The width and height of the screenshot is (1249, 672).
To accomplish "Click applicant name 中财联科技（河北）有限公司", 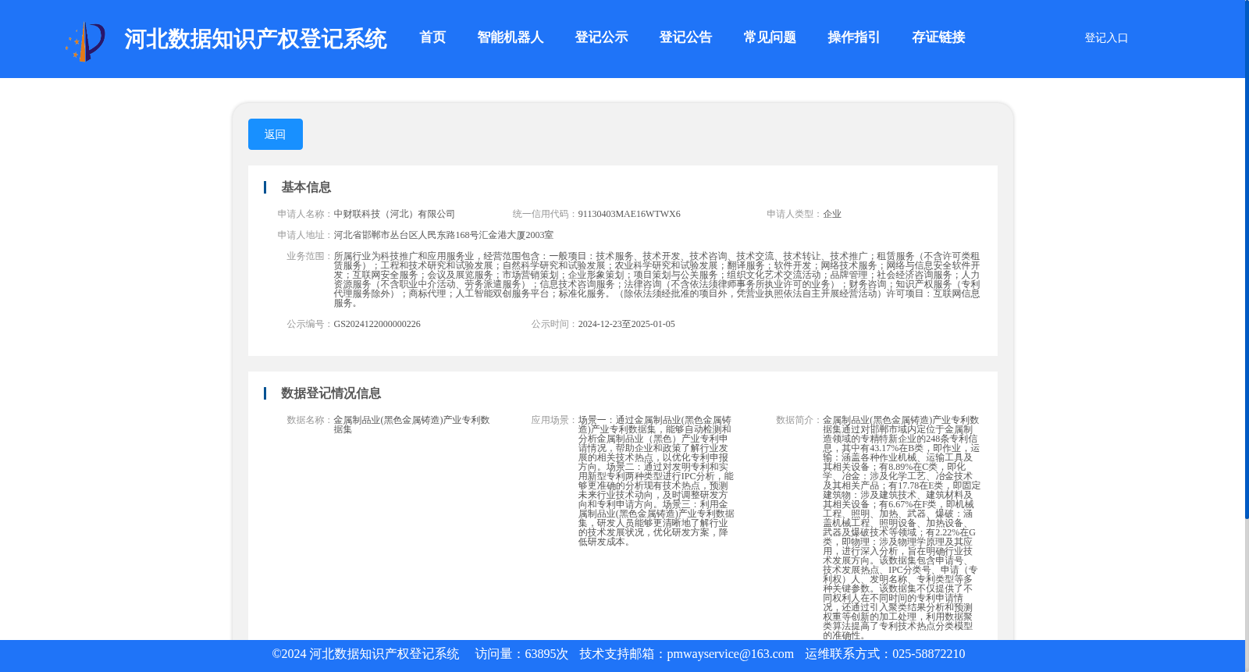I will 394,214.
